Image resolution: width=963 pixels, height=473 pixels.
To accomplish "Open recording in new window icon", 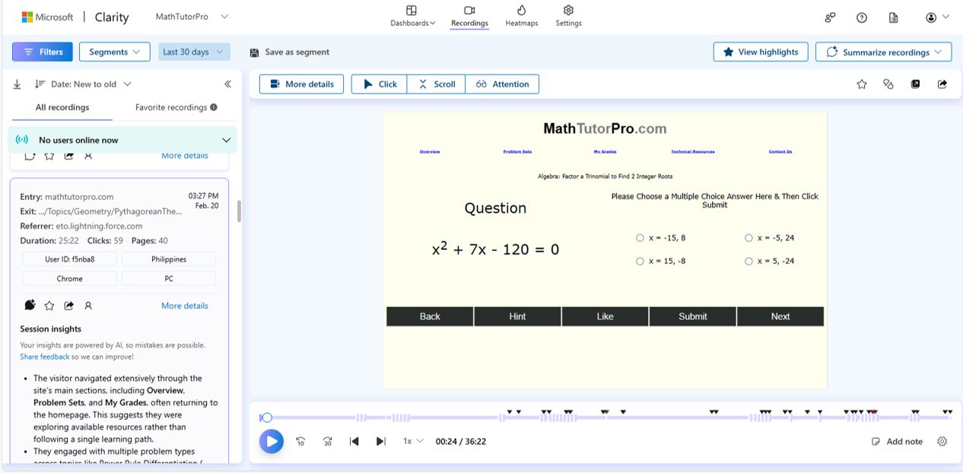I will tap(916, 84).
